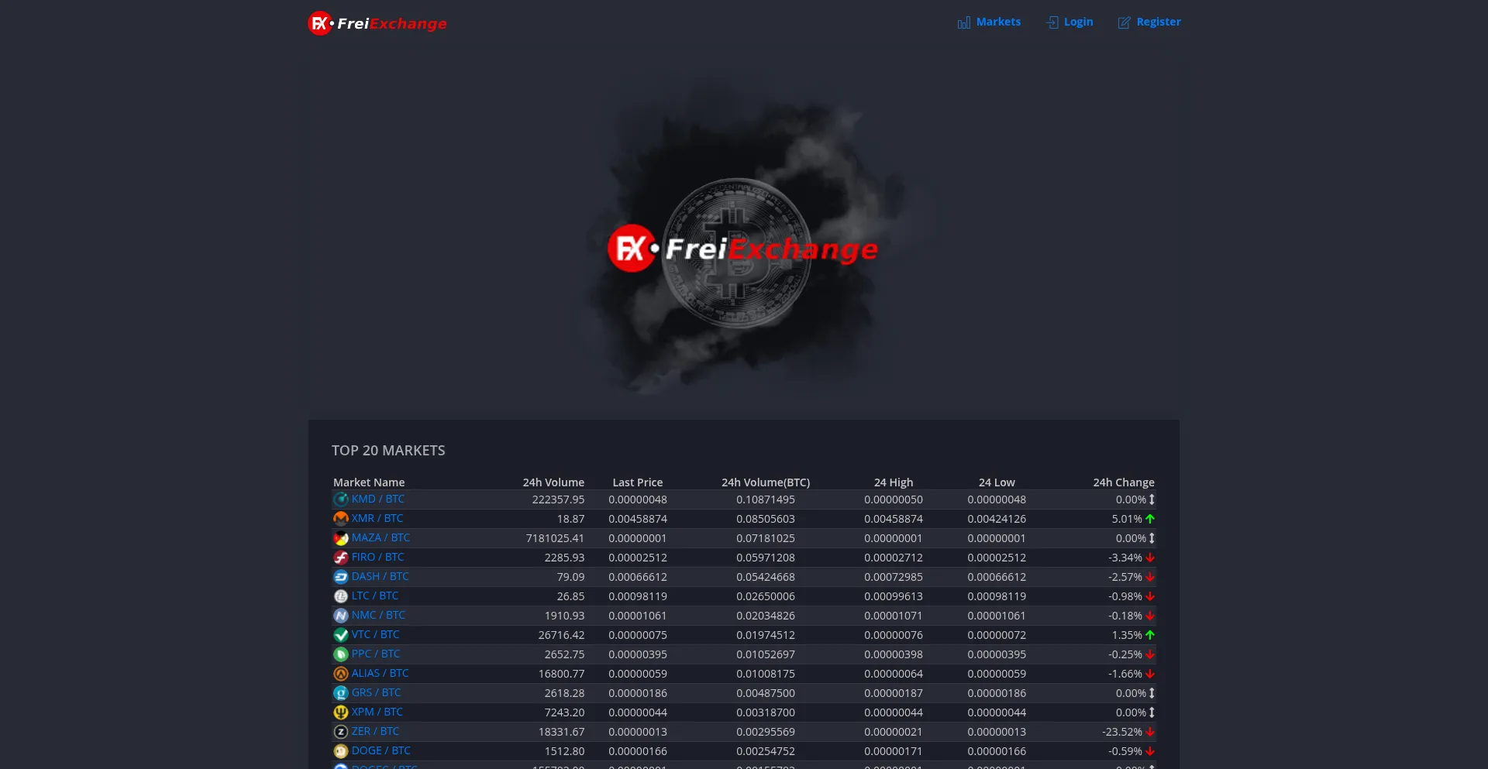Click the bar-chart icon beside Markets
1488x769 pixels.
coord(963,22)
